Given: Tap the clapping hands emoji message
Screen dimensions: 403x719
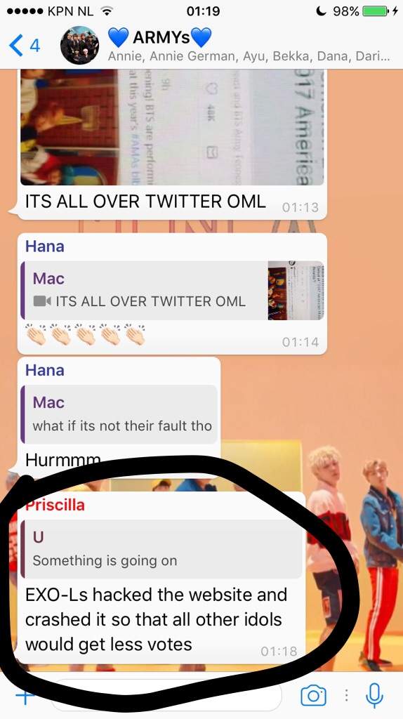Looking at the screenshot, I should [85, 335].
